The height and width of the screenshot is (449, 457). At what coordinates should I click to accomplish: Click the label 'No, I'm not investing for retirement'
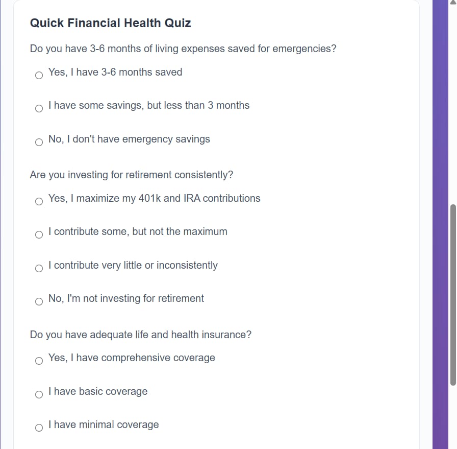pyautogui.click(x=126, y=298)
